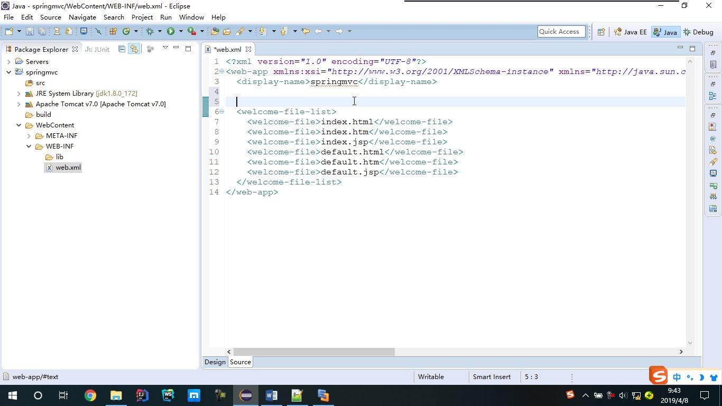The width and height of the screenshot is (722, 406).
Task: Click the editor horizontal scrollbar thumb
Action: pyautogui.click(x=314, y=352)
